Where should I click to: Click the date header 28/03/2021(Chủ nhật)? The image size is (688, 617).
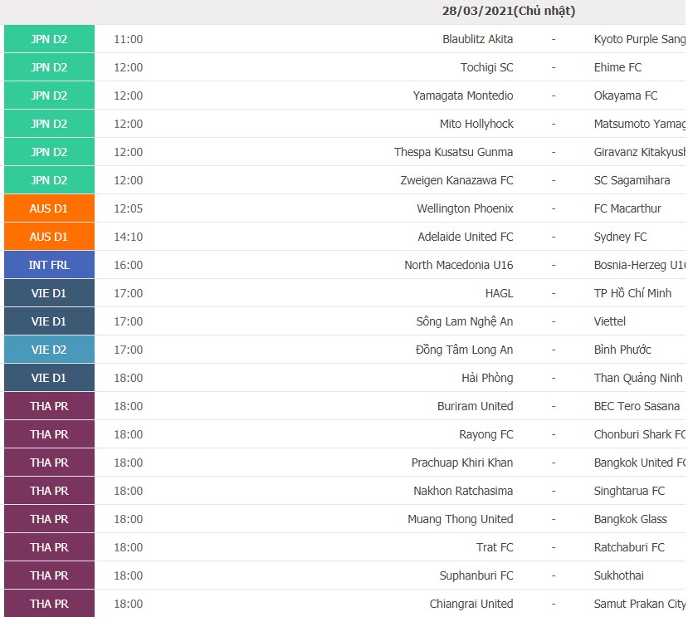click(509, 11)
